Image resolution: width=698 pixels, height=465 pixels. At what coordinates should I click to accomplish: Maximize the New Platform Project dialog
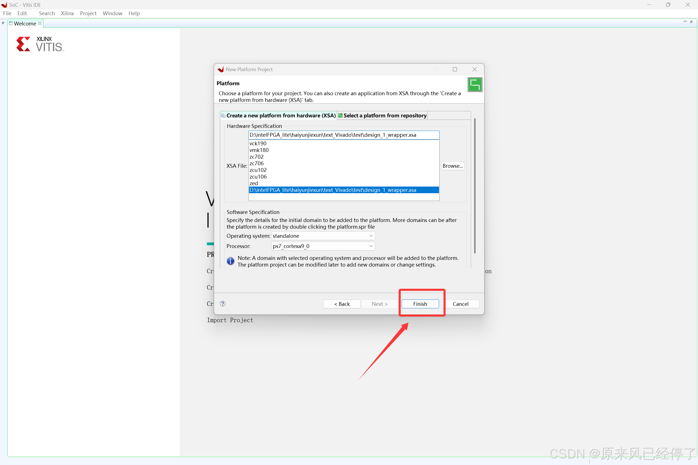pyautogui.click(x=455, y=69)
